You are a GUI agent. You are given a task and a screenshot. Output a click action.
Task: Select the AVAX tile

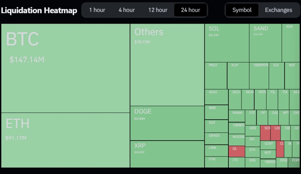(x=216, y=97)
